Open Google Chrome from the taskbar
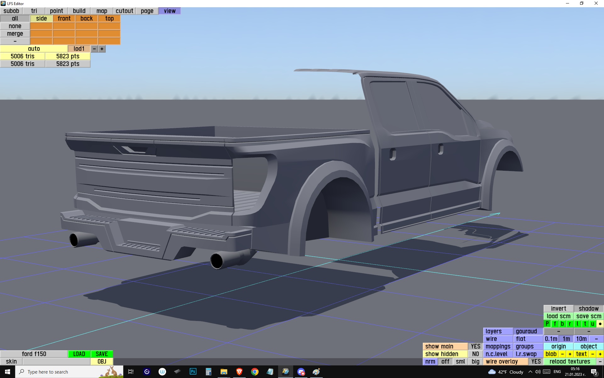The height and width of the screenshot is (378, 604). click(x=255, y=372)
